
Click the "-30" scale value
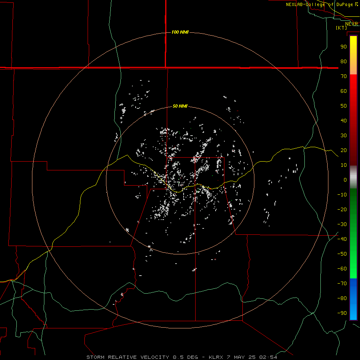[x=342, y=224]
